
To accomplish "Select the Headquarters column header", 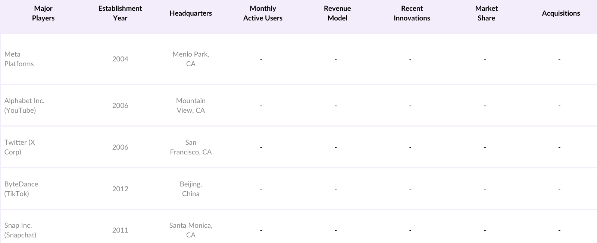I will pos(191,13).
